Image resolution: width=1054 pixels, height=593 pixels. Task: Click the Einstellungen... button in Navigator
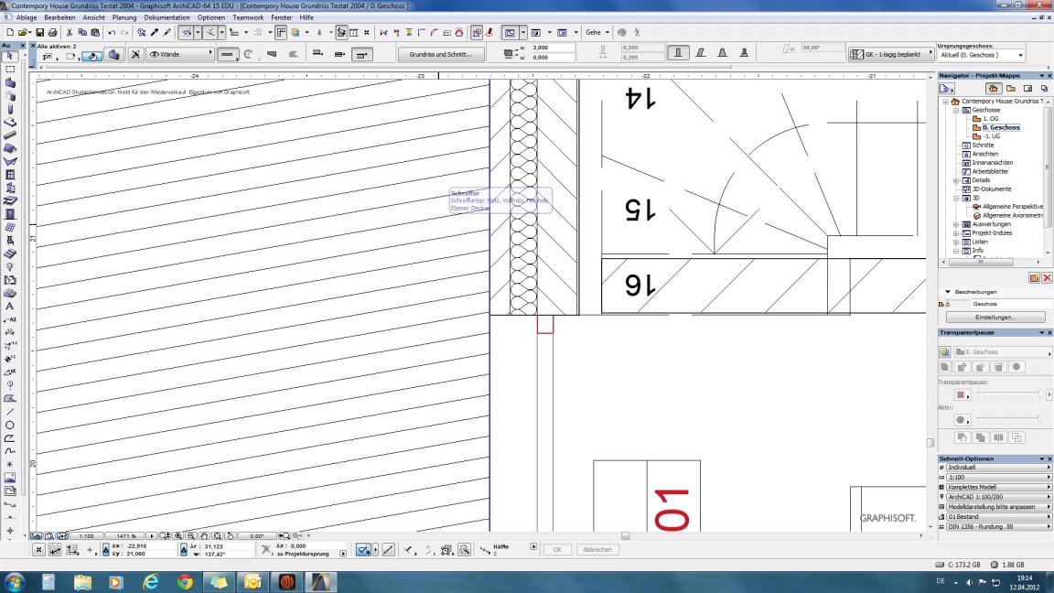click(x=995, y=318)
